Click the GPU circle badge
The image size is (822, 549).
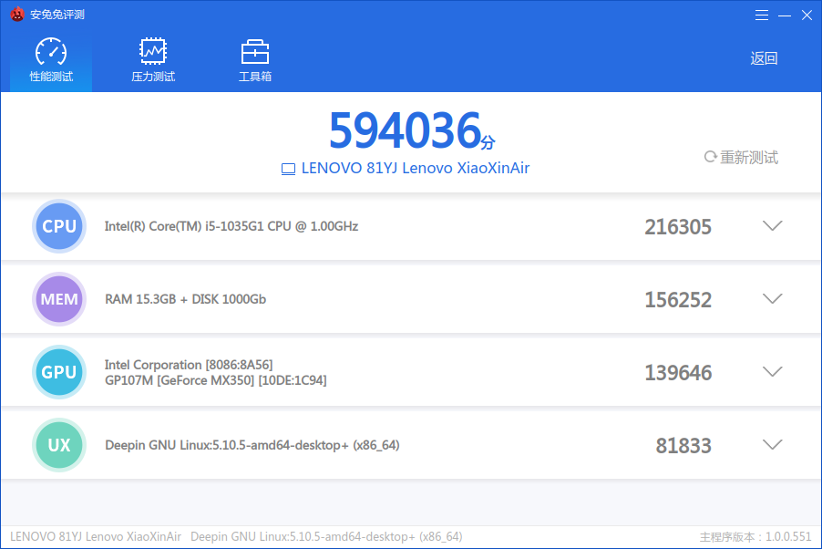coord(59,372)
